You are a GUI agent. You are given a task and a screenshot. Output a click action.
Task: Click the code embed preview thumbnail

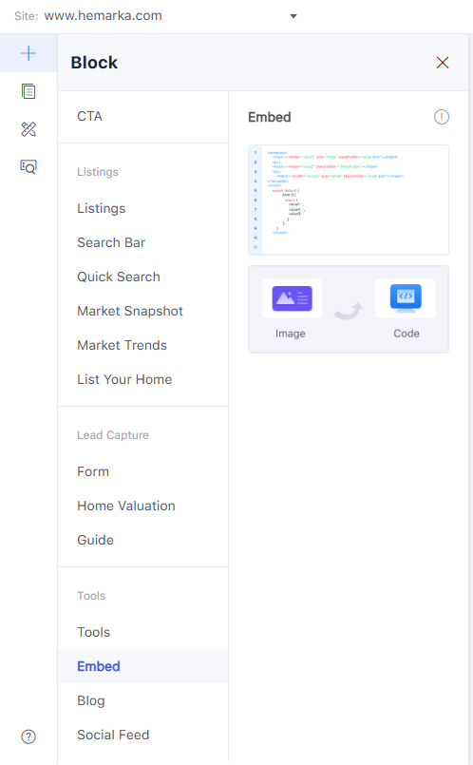point(349,200)
